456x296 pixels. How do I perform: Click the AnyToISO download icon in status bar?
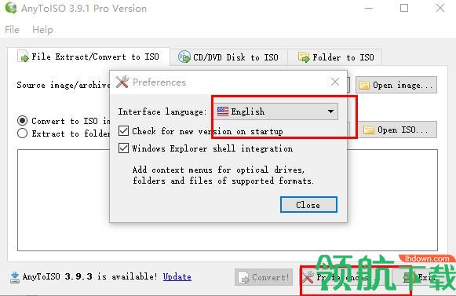point(15,277)
